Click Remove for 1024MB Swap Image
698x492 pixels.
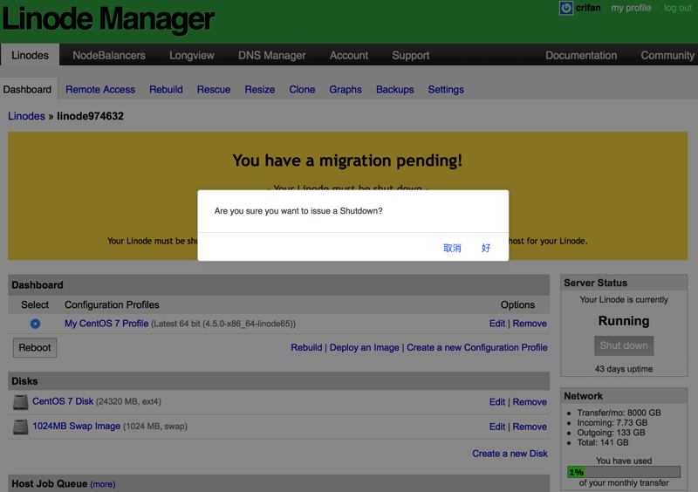(530, 427)
